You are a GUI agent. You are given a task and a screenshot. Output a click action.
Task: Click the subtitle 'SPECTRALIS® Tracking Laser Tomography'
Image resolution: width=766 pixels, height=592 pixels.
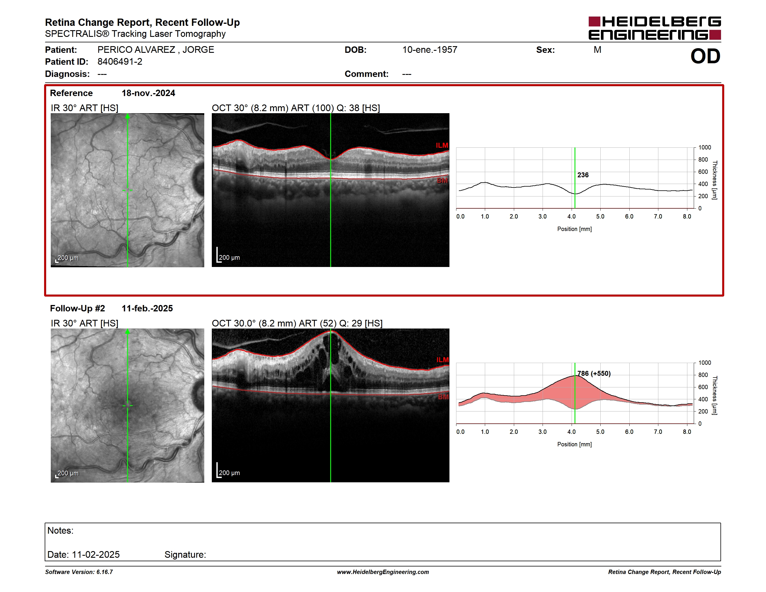[136, 34]
